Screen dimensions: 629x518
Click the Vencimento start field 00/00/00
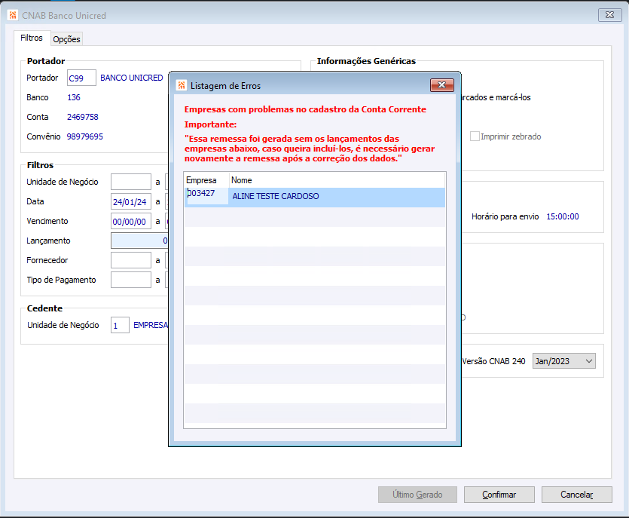[131, 221]
